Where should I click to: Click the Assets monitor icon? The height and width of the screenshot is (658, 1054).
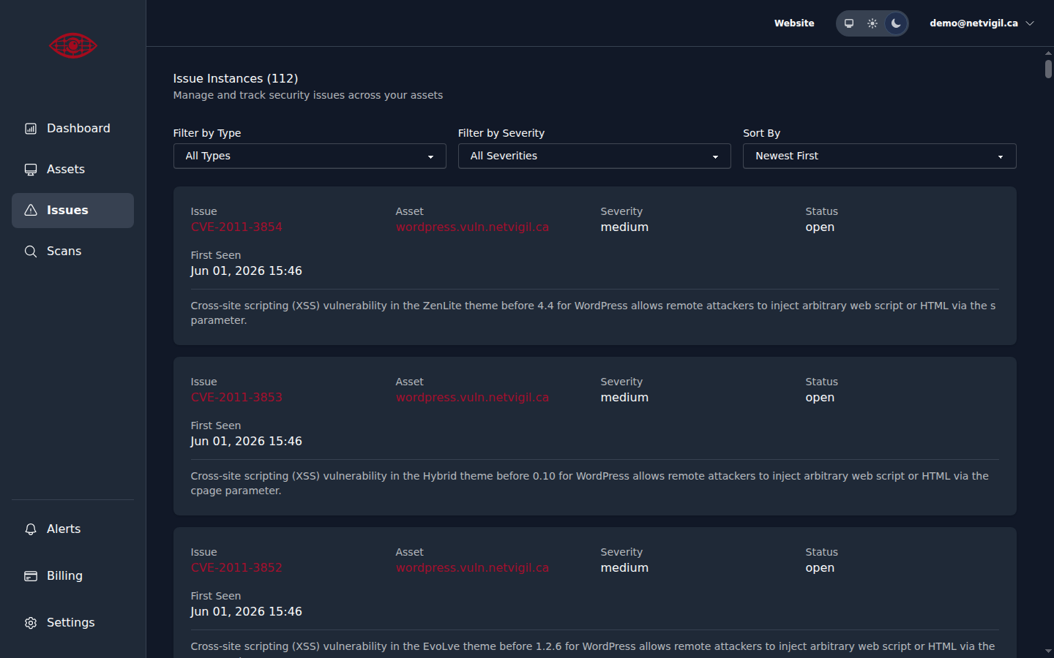click(x=31, y=170)
